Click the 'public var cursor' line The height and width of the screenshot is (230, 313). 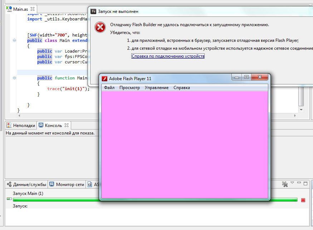click(x=62, y=62)
